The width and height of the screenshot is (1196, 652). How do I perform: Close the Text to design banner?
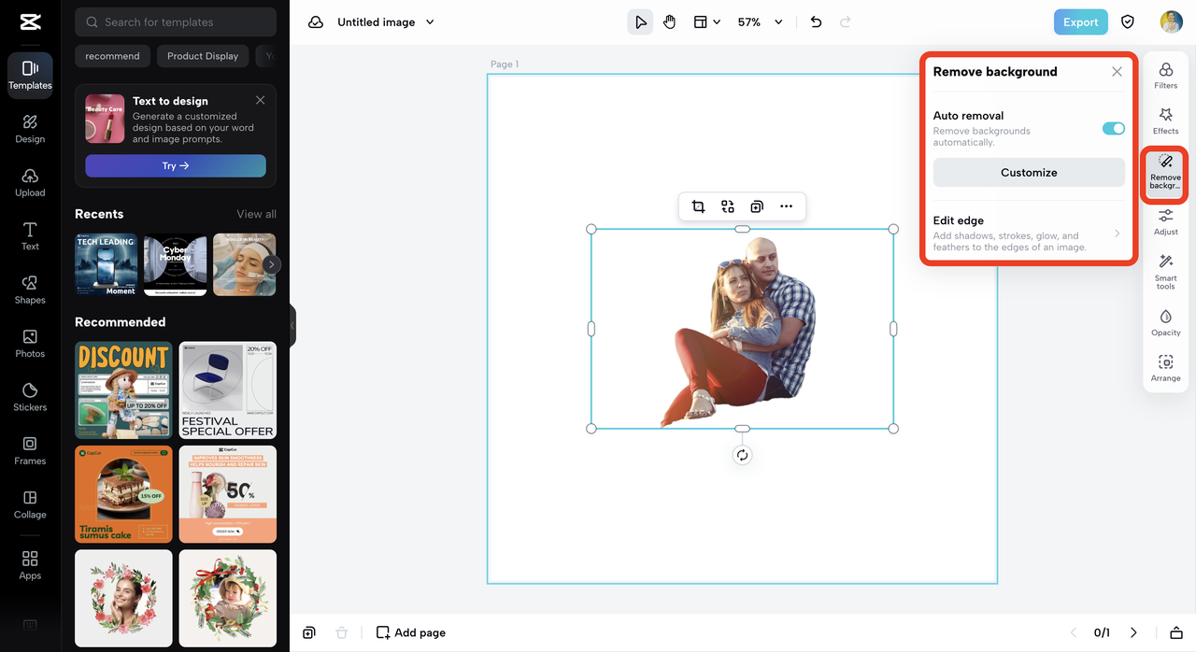pyautogui.click(x=260, y=100)
